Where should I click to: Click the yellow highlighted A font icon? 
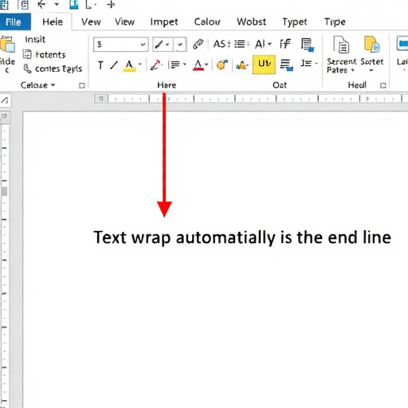[x=129, y=65]
